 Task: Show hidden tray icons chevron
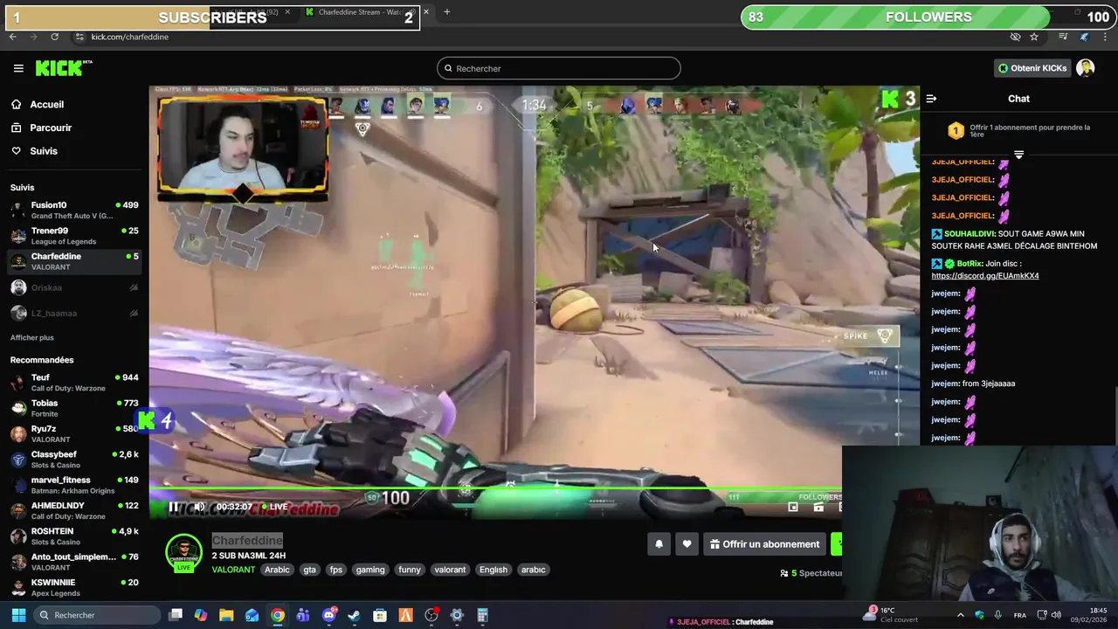(x=961, y=615)
